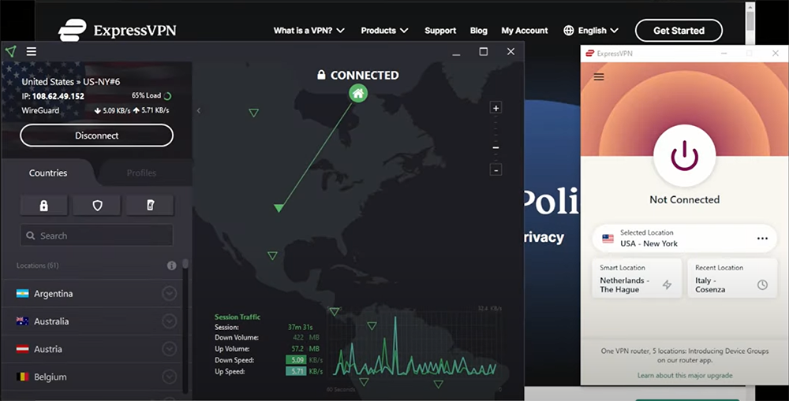The width and height of the screenshot is (789, 401).
Task: Zoom out the map with minus button
Action: coord(495,170)
